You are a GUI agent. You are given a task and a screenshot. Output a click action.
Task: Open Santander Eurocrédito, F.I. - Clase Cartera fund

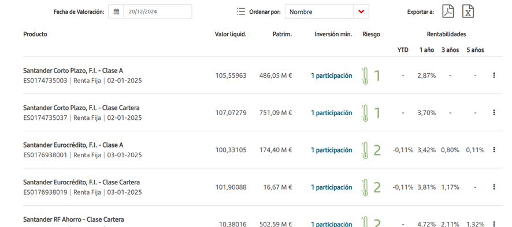tap(81, 182)
